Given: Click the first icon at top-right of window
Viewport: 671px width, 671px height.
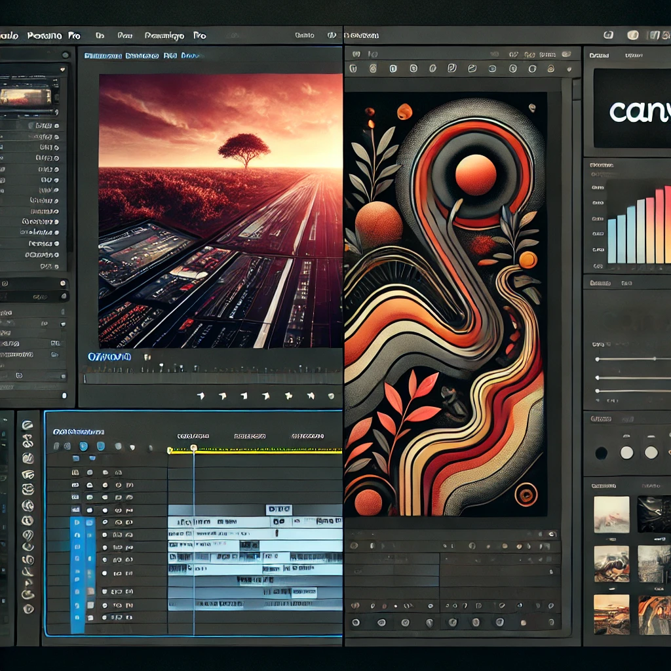Looking at the screenshot, I should (x=608, y=35).
